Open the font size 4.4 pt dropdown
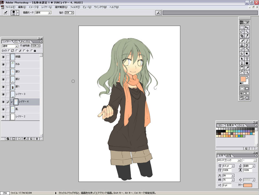259x195 pixels. [x=233, y=166]
